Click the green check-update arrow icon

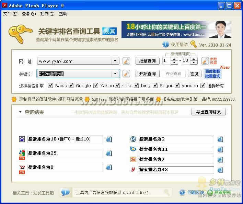210,193
